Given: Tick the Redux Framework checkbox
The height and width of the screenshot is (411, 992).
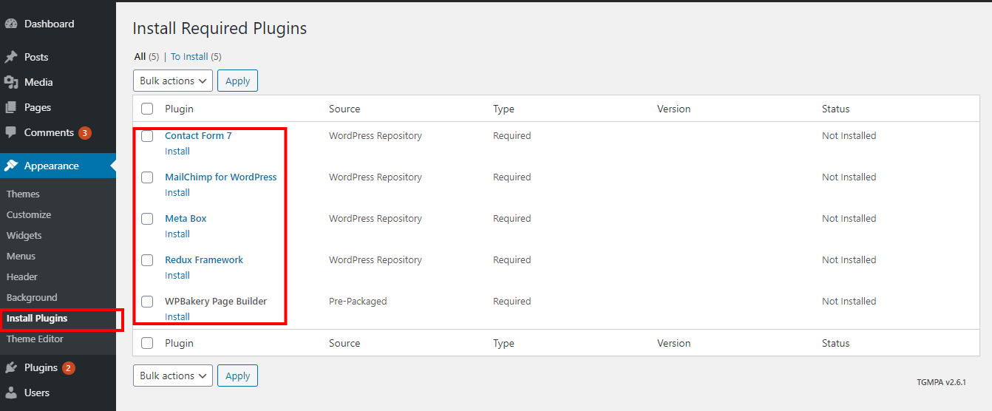Looking at the screenshot, I should click(x=147, y=260).
